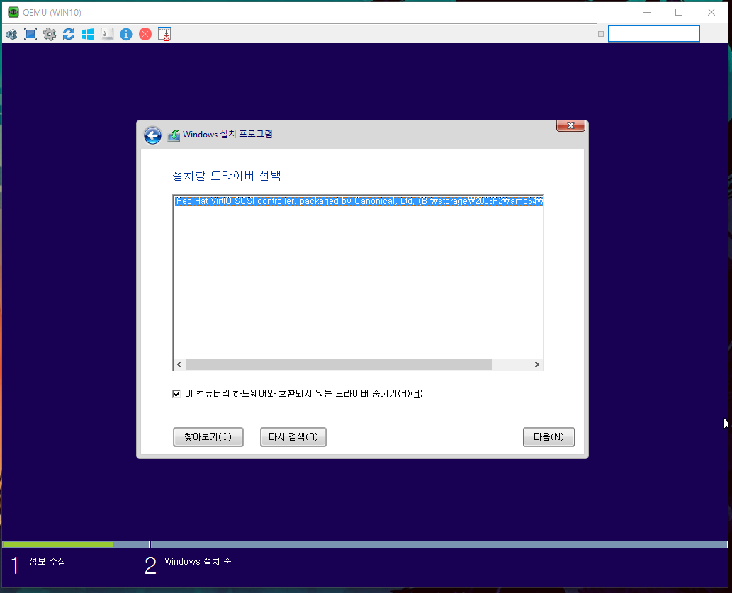Click the keyboard key 'à' icon
Screen dimensions: 732x593
point(107,34)
